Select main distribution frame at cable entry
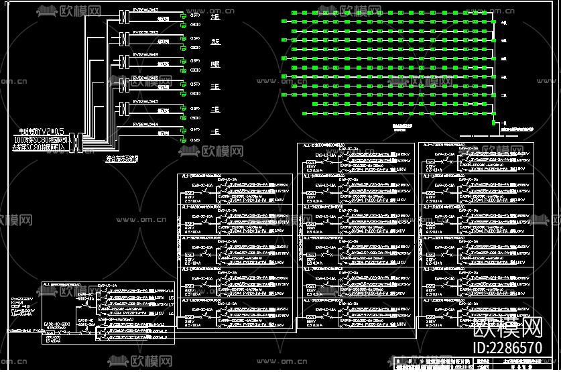561x372 pixels. 76,142
